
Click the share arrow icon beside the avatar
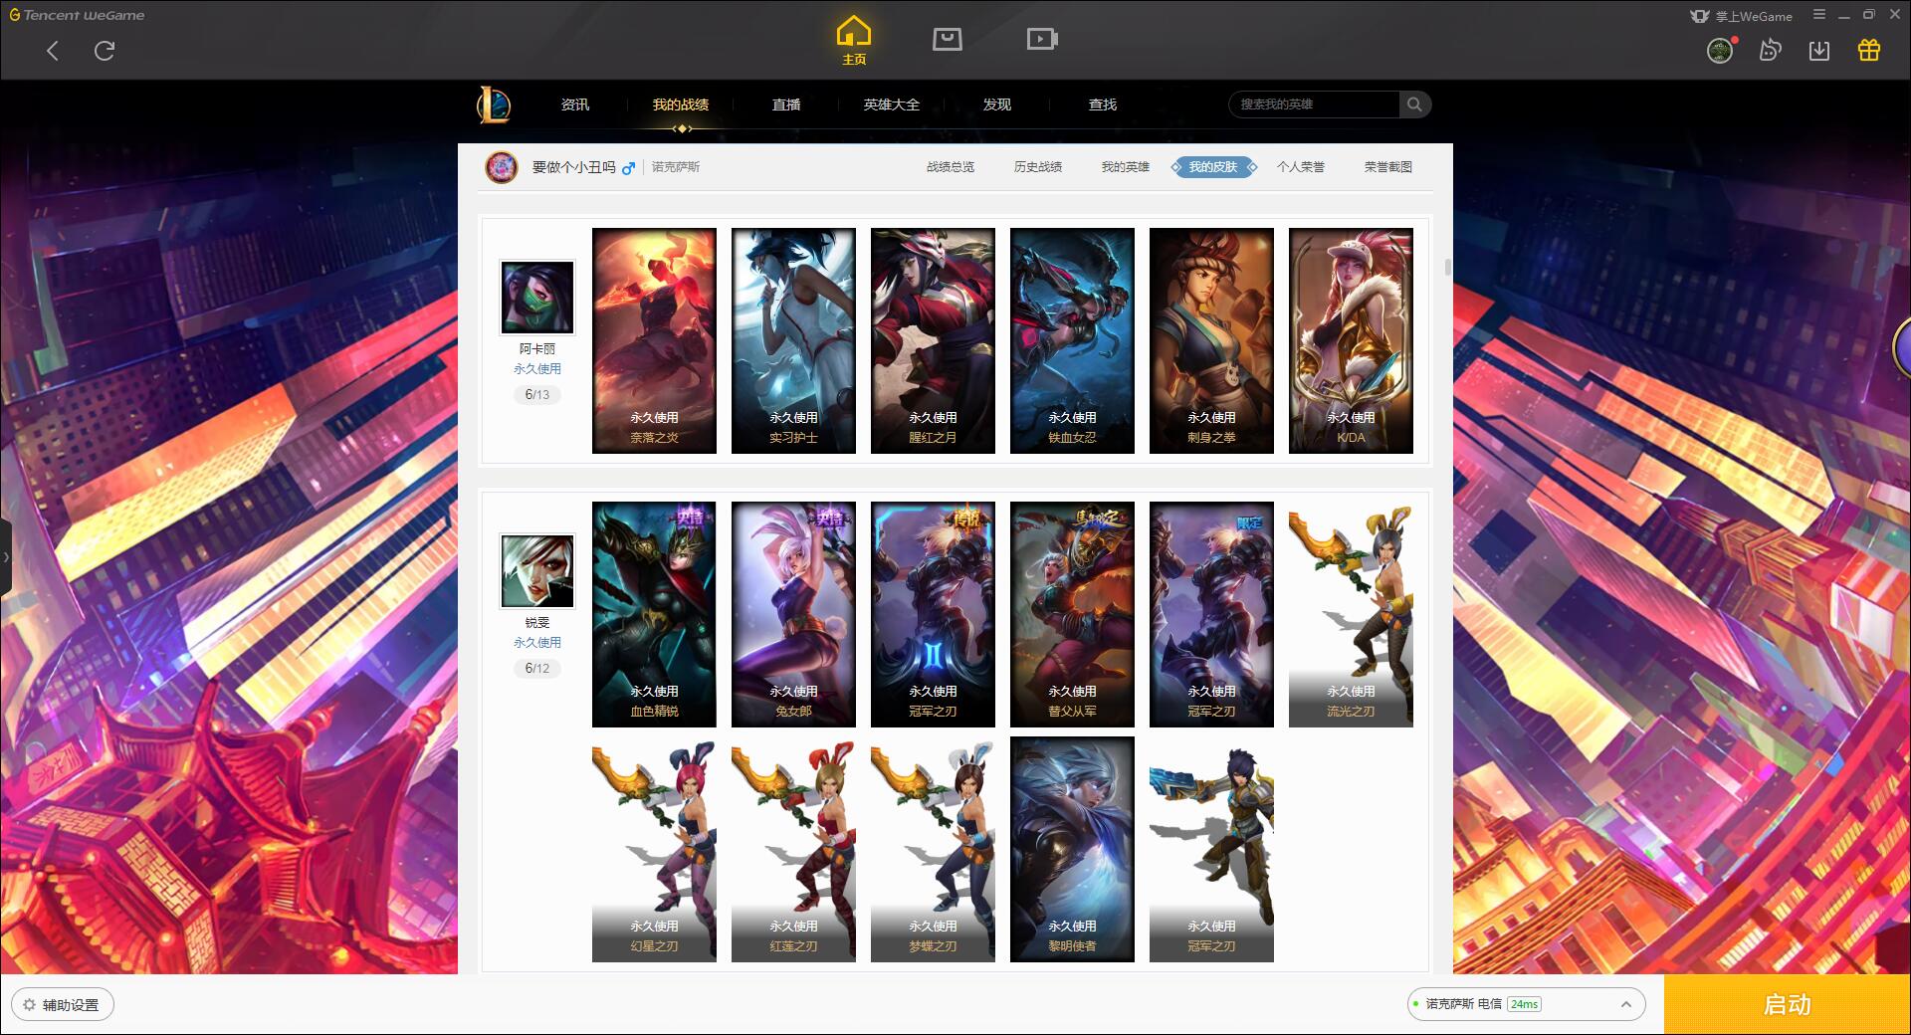point(1770,50)
